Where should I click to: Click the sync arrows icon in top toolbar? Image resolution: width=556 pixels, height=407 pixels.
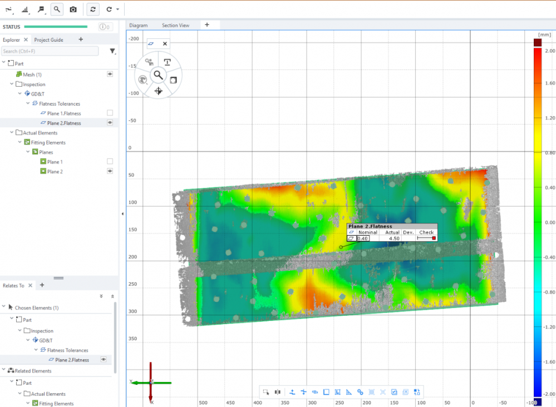click(x=93, y=9)
